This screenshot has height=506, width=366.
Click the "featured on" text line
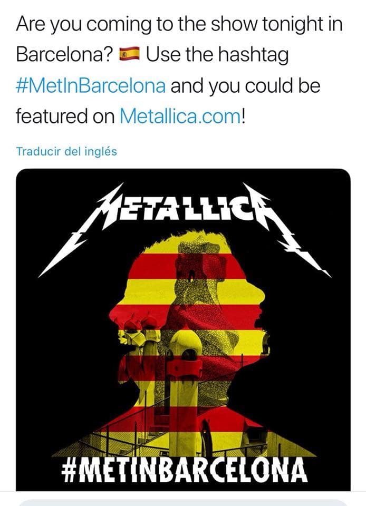65,116
